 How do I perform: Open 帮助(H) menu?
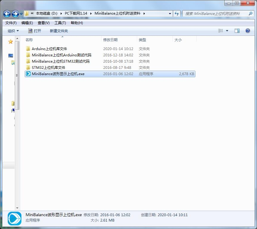[77, 23]
